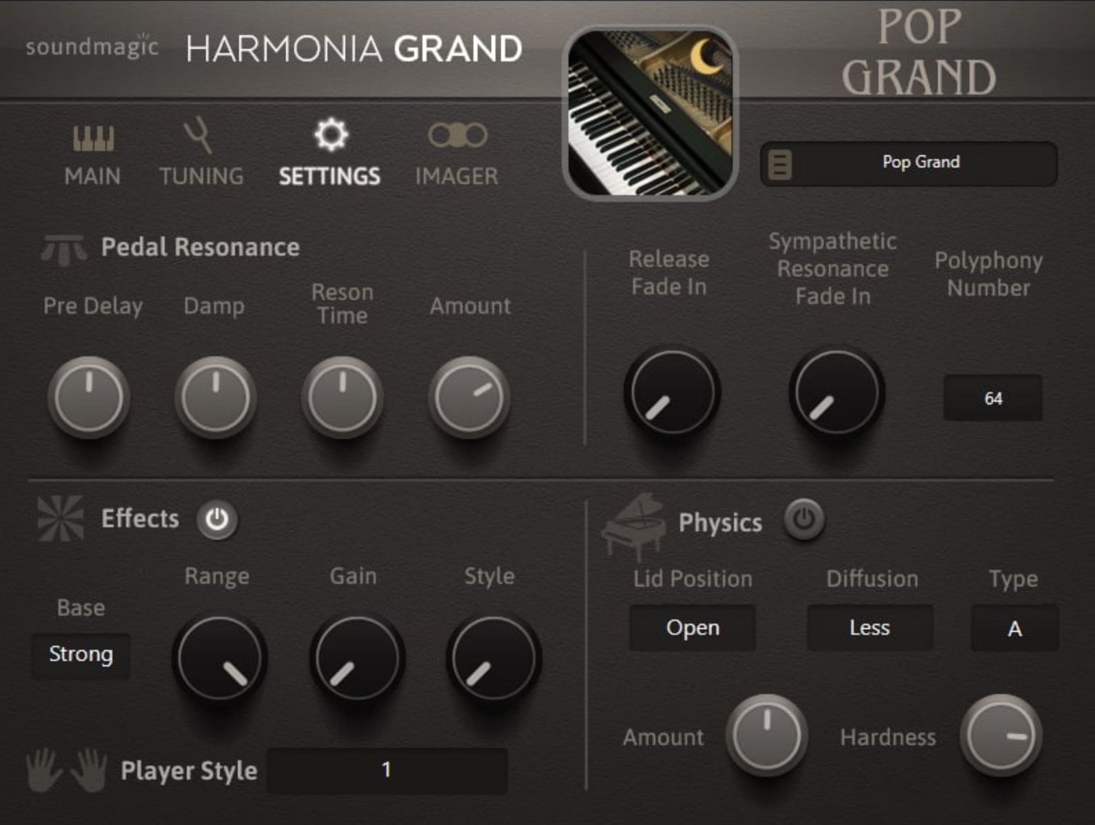
Task: Toggle the Effects power button
Action: pyautogui.click(x=217, y=519)
